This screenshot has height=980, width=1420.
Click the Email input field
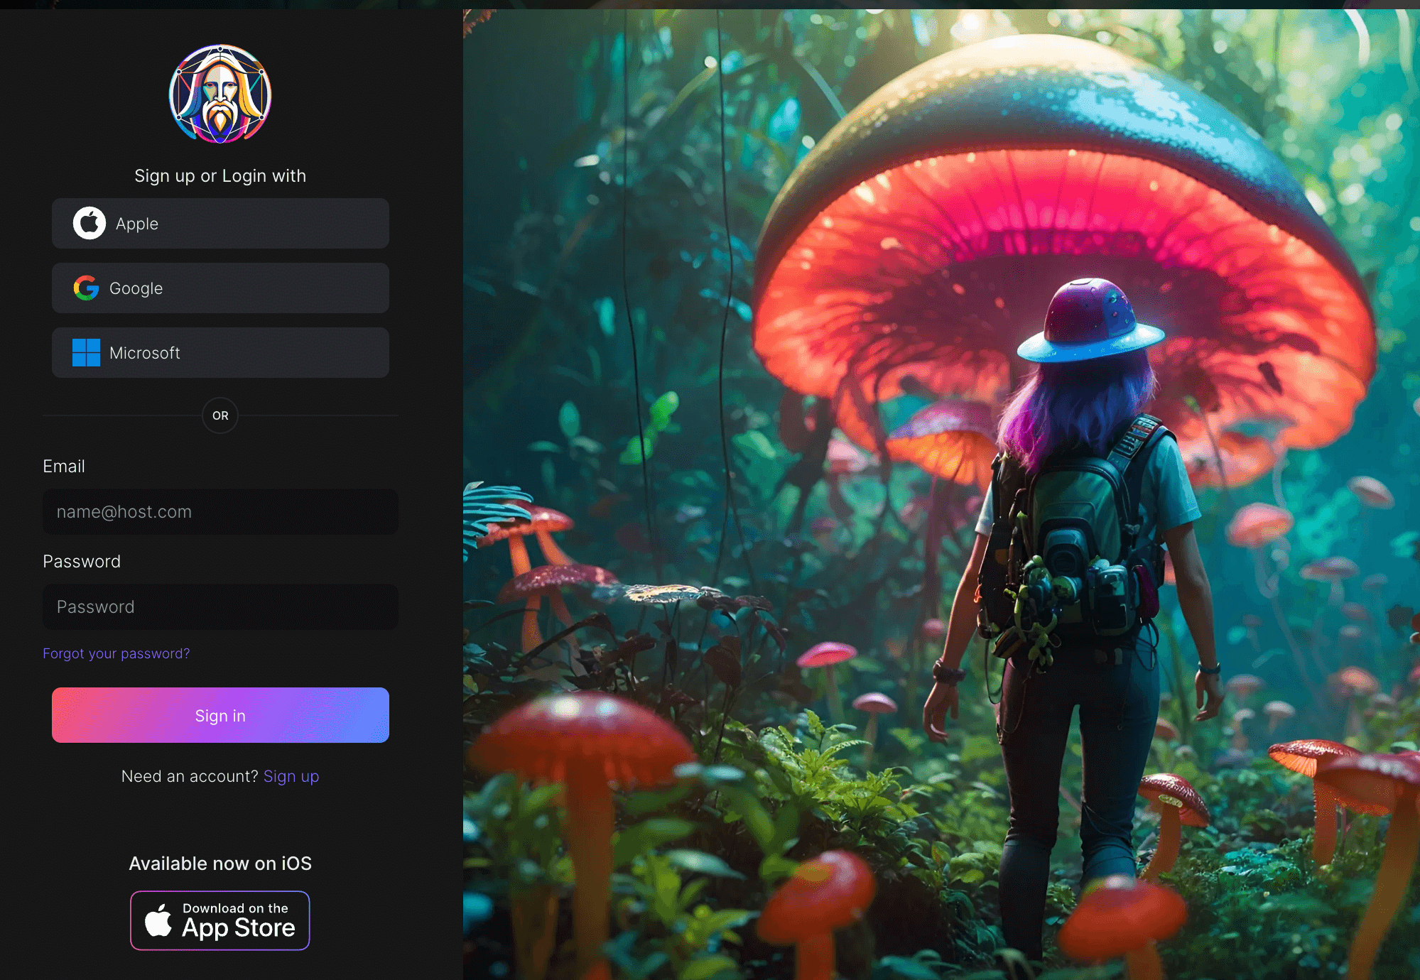point(220,511)
